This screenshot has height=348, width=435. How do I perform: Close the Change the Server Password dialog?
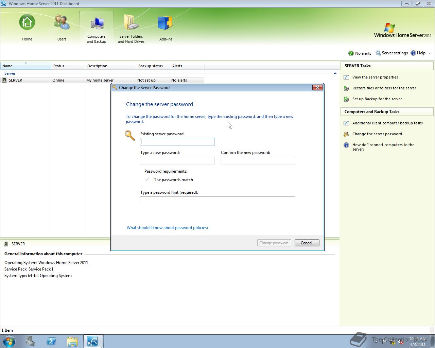317,87
